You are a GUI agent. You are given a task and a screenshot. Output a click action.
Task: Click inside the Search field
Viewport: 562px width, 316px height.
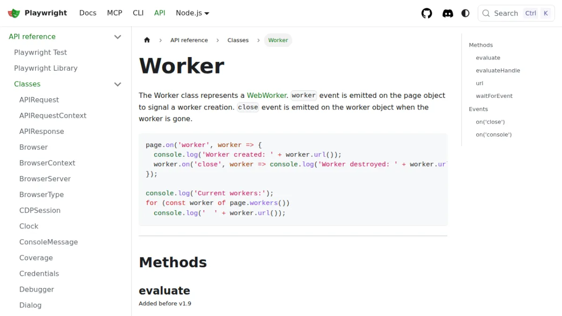coord(516,13)
